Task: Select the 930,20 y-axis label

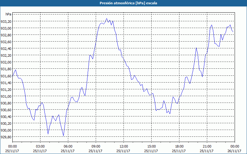Action: (6, 124)
